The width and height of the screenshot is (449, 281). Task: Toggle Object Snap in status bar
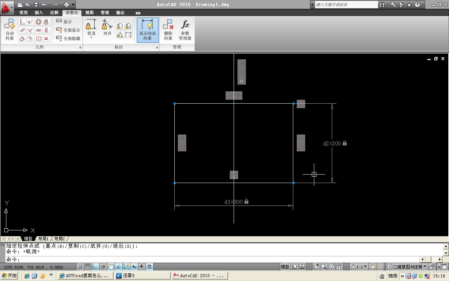click(x=111, y=267)
